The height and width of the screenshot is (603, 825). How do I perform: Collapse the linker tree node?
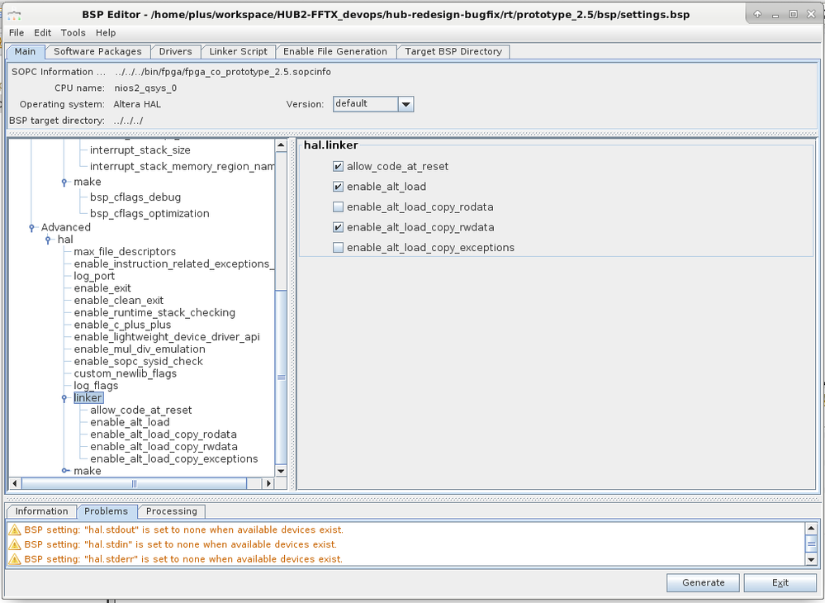pos(64,398)
